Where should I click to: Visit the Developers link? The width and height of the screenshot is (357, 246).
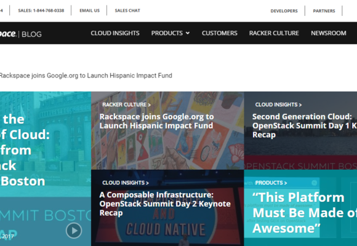pos(284,11)
